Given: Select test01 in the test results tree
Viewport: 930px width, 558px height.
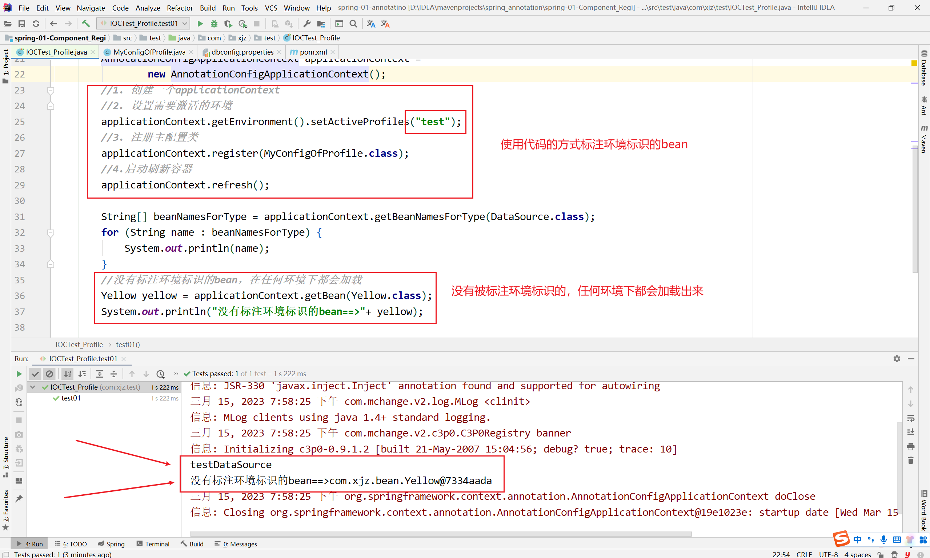Looking at the screenshot, I should pos(71,398).
